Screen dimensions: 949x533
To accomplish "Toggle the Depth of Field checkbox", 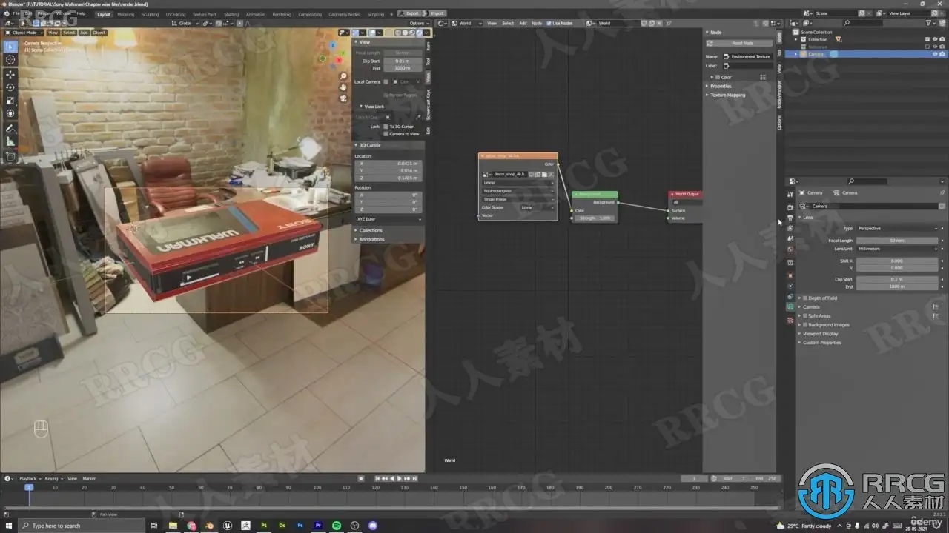I will click(805, 298).
